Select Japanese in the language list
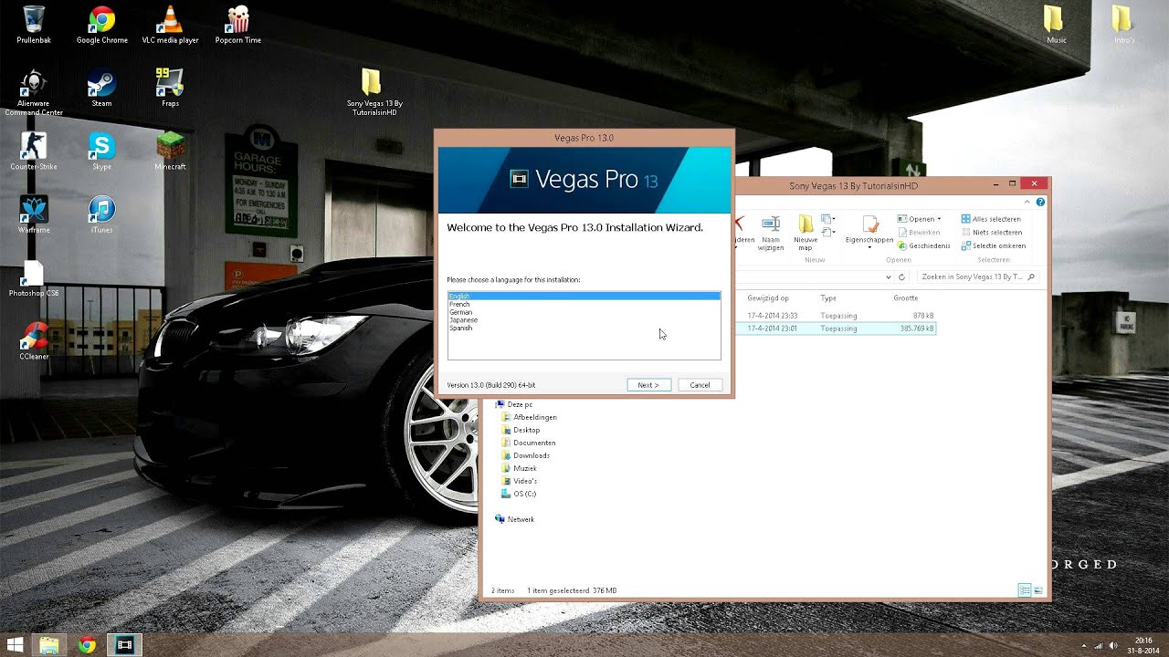 (584, 319)
